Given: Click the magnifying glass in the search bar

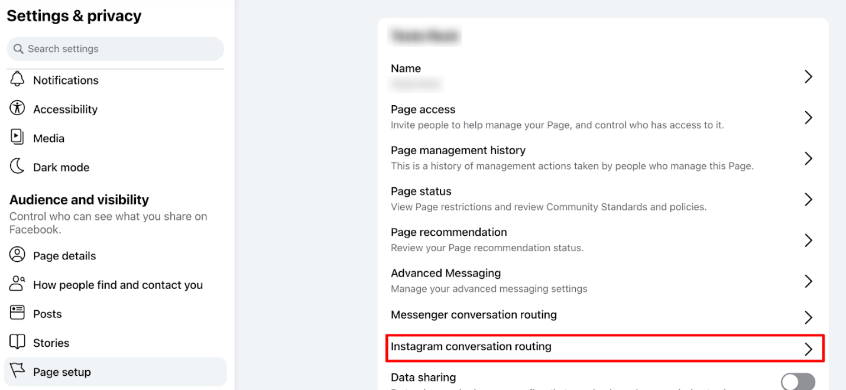Looking at the screenshot, I should [x=18, y=48].
